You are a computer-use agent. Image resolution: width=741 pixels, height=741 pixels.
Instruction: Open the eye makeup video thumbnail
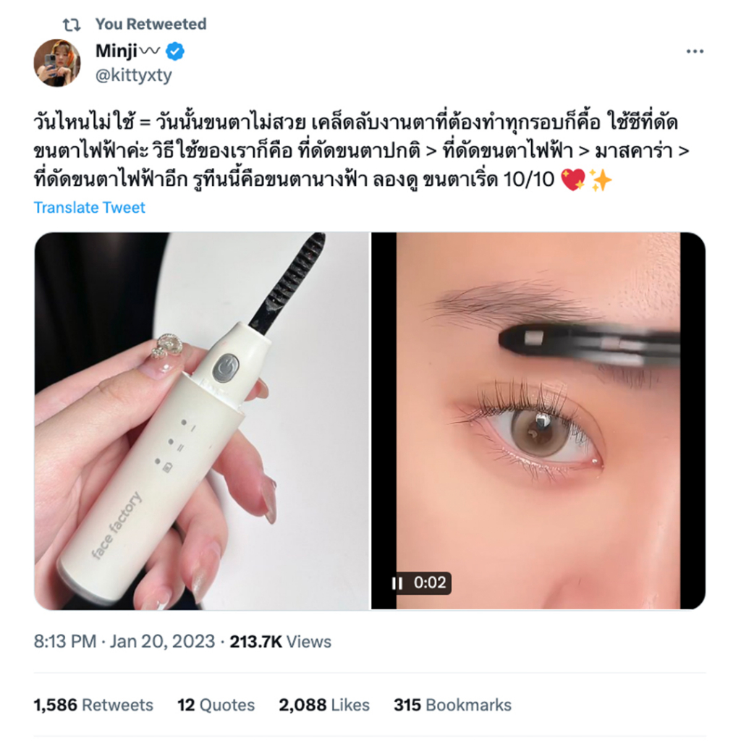538,420
